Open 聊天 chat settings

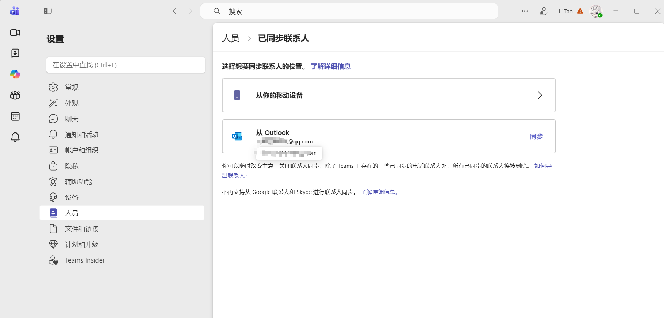click(x=122, y=119)
